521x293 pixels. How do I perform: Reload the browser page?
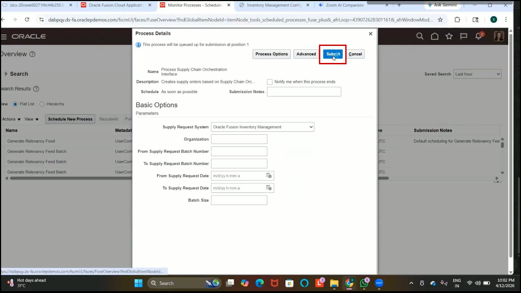coord(27,20)
